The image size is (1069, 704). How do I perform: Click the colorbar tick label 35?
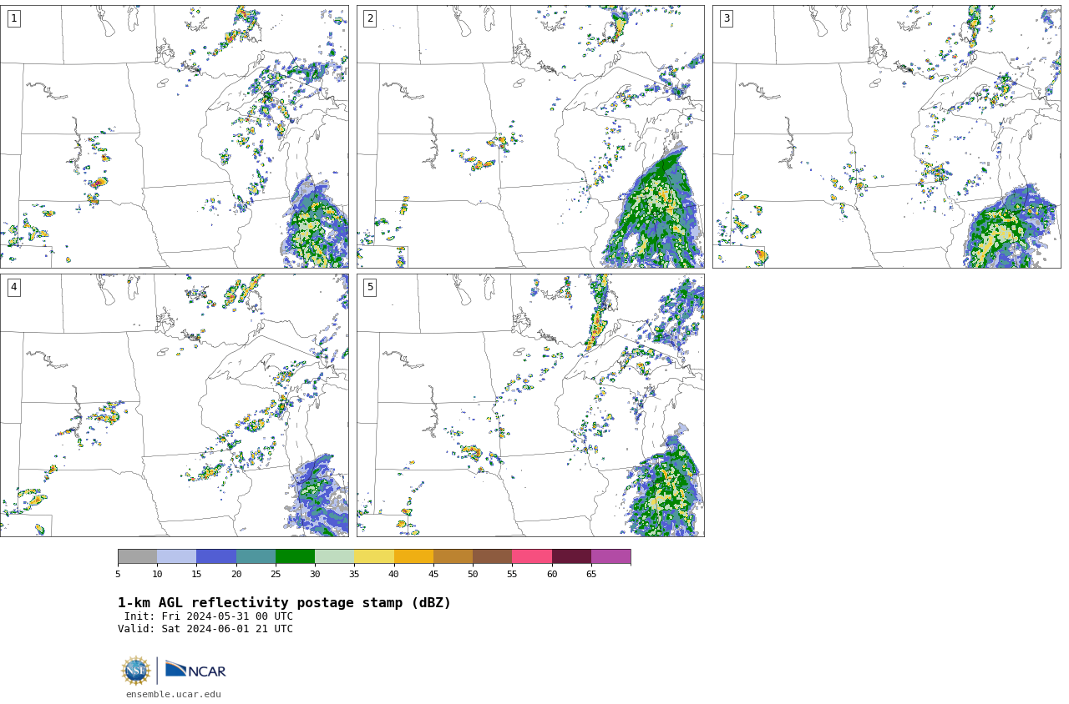click(x=354, y=574)
